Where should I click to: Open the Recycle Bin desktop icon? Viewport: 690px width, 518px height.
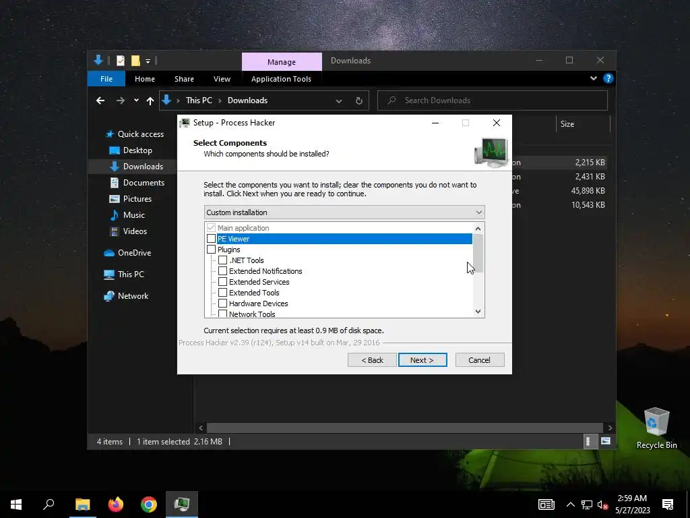tap(656, 428)
